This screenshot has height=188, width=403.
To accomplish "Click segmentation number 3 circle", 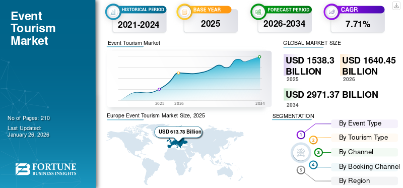I will (x=318, y=152).
